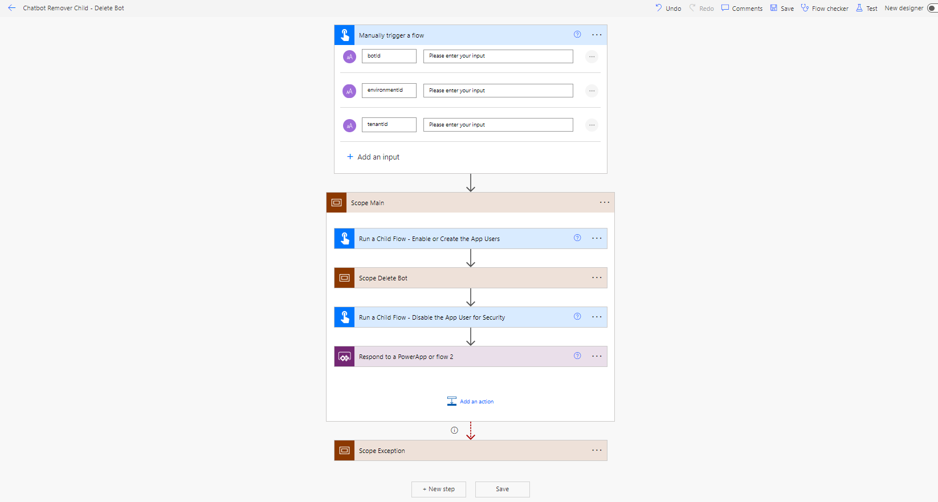938x502 pixels.
Task: Open the tenantId row options menu
Action: click(x=592, y=125)
